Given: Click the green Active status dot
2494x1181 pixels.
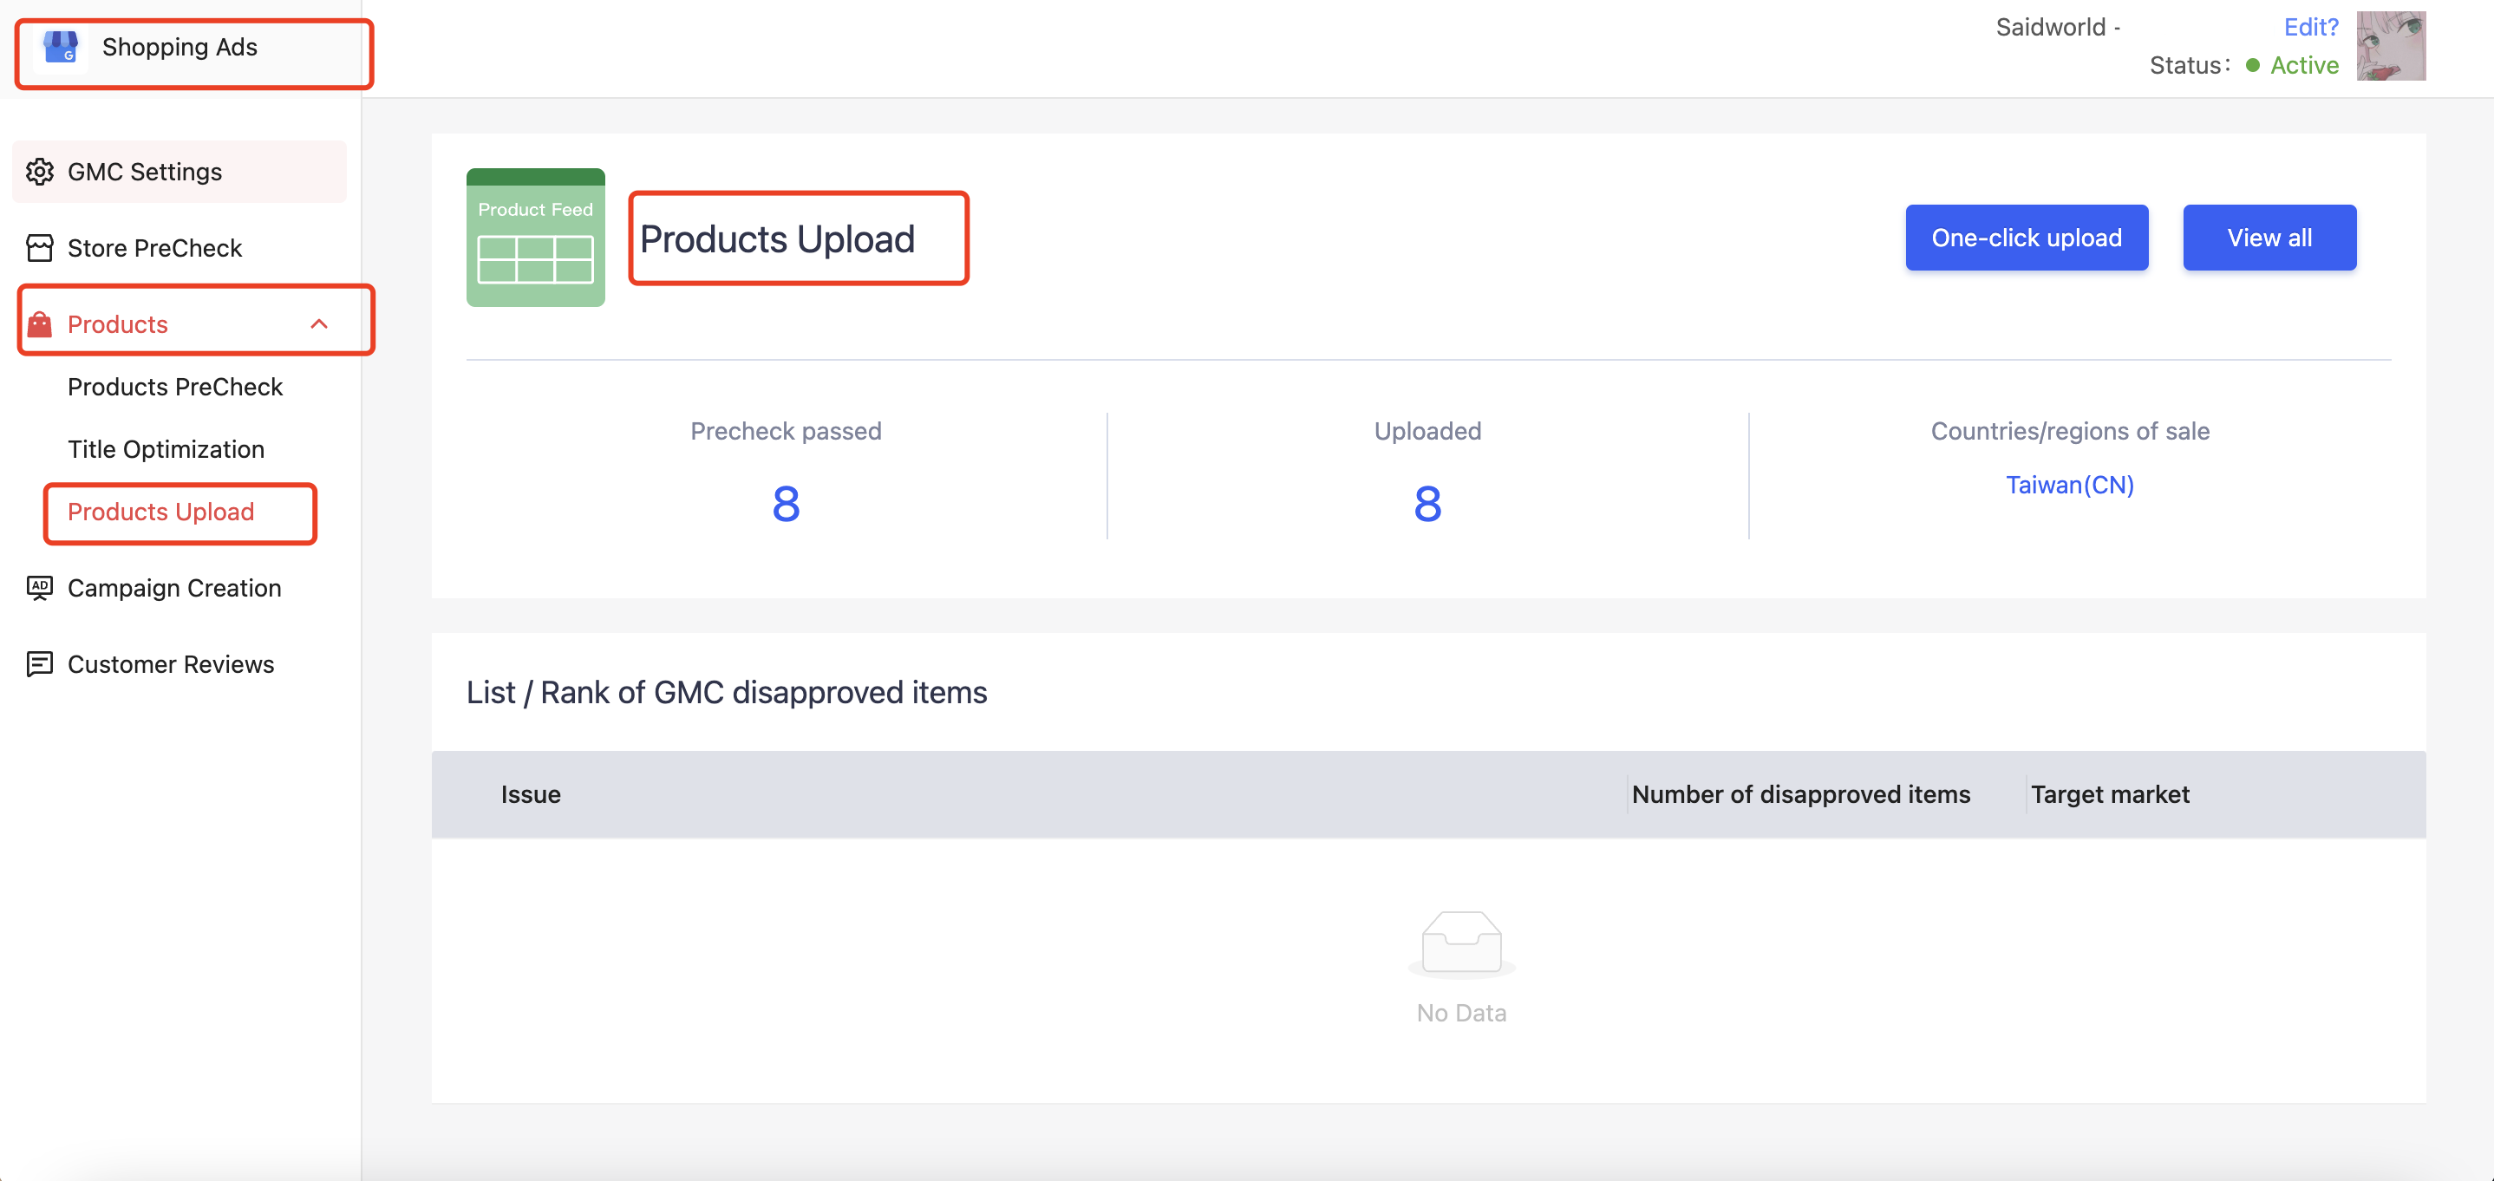Looking at the screenshot, I should click(2252, 65).
